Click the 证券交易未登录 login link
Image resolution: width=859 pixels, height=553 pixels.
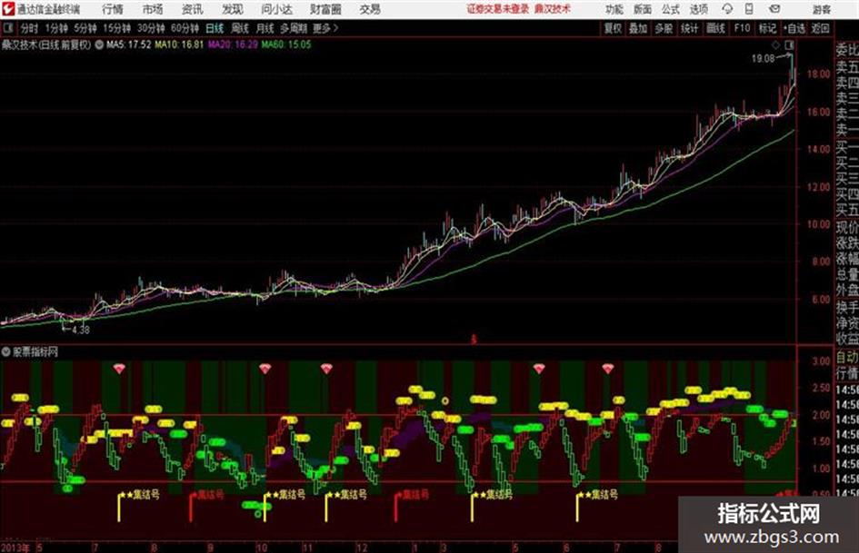(x=497, y=9)
